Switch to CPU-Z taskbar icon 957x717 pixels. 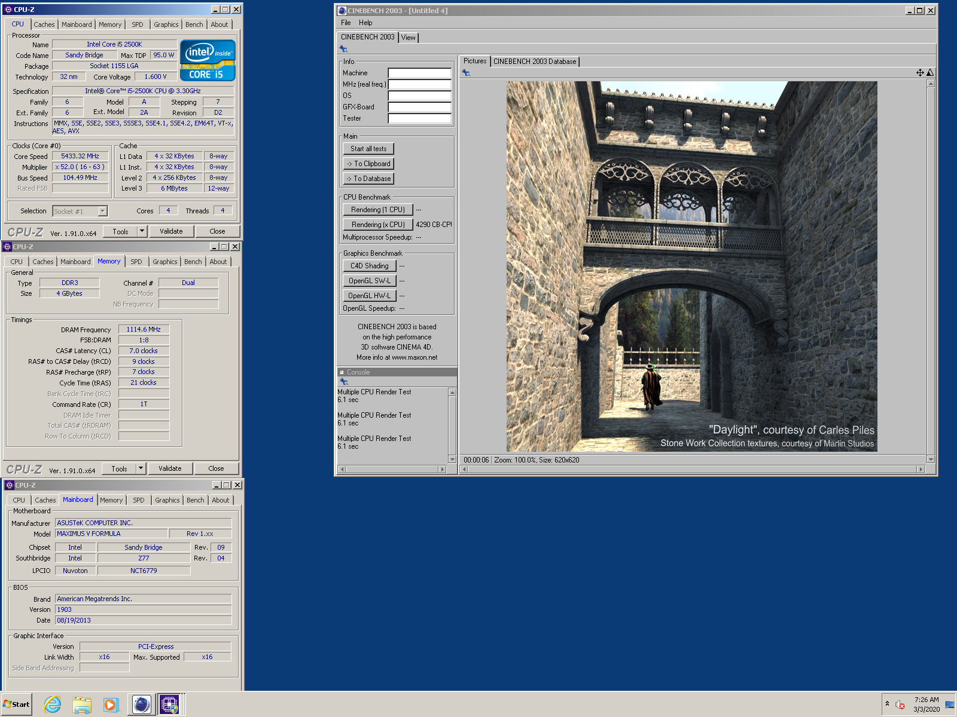(x=169, y=704)
